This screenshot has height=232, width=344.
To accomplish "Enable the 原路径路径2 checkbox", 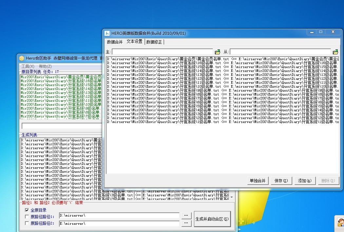I will 27,223.
